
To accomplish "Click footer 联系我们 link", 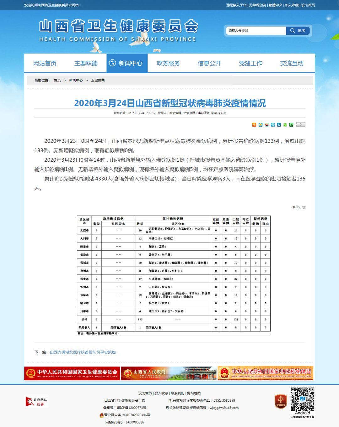I will pyautogui.click(x=178, y=393).
